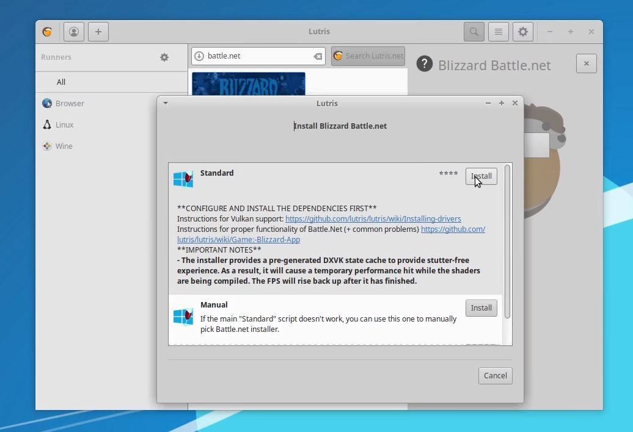Install the Manual script

(x=481, y=308)
